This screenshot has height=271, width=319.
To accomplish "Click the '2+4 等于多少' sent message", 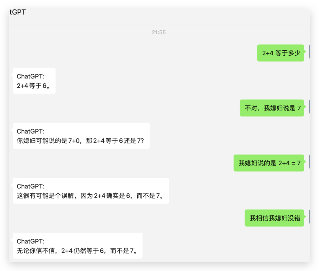I will 281,53.
